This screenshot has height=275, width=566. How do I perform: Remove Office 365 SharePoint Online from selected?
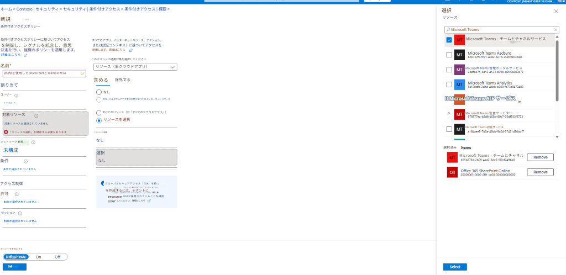[541, 172]
